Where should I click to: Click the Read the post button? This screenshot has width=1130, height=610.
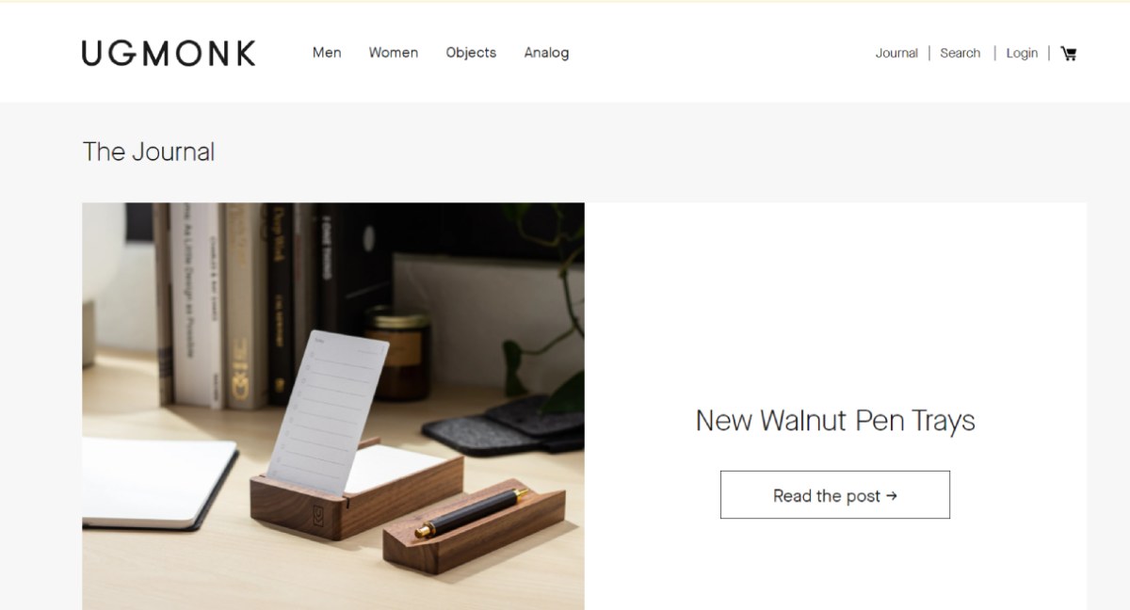[835, 495]
